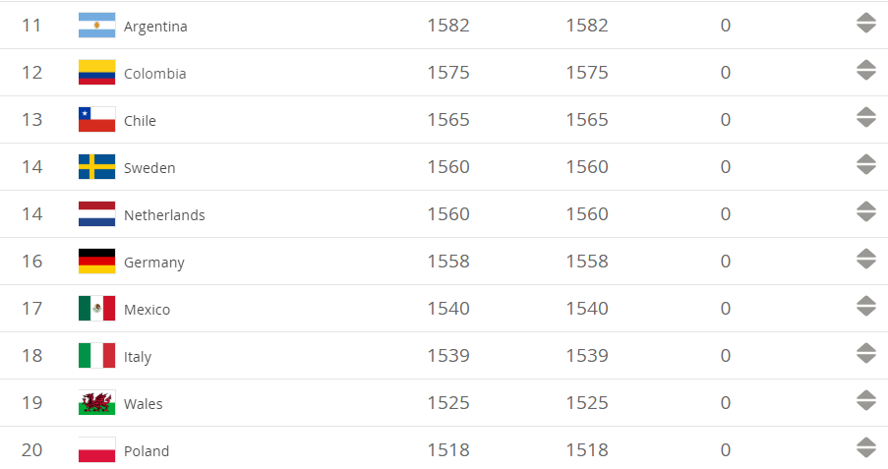Expand the Argentina row details arrow
The width and height of the screenshot is (888, 469).
[x=865, y=23]
